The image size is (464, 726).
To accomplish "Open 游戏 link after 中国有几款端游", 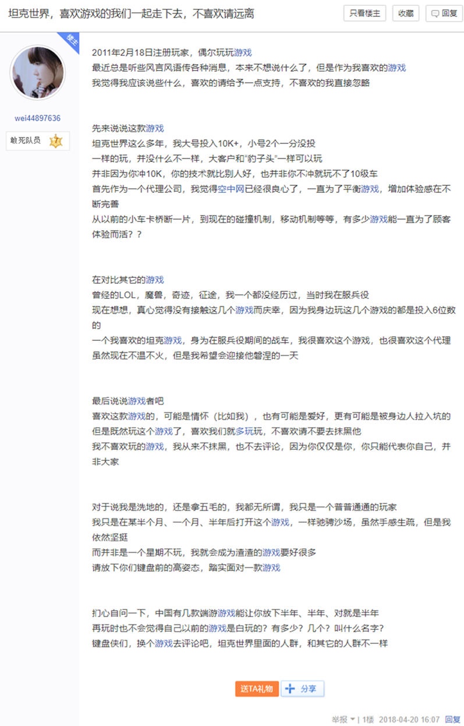I will tap(226, 613).
